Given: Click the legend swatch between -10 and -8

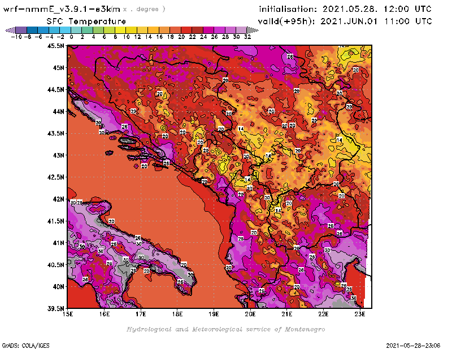Looking at the screenshot, I should [x=21, y=30].
